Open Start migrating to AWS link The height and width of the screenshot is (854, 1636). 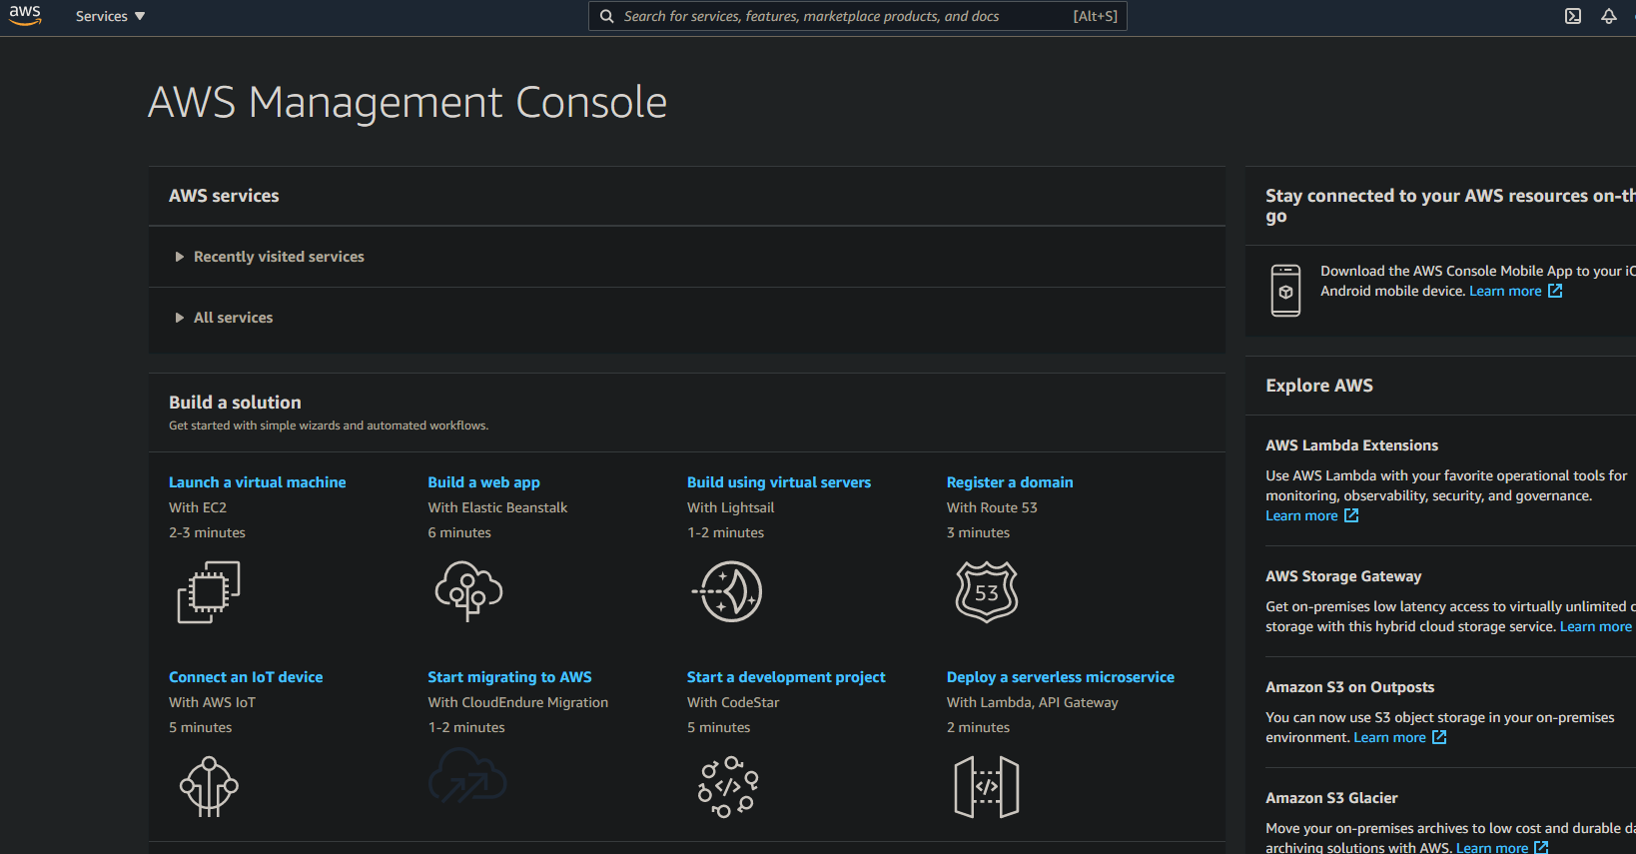tap(510, 677)
